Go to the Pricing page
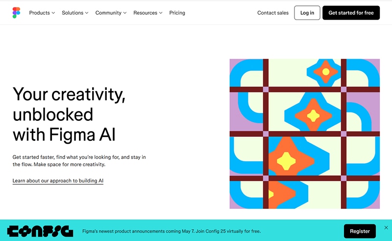The height and width of the screenshot is (241, 392). pos(177,13)
